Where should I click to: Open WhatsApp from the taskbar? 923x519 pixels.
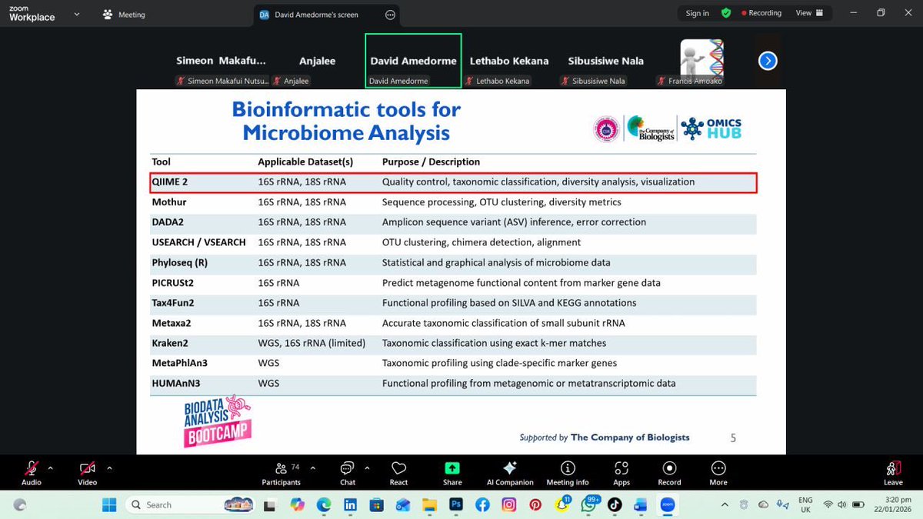click(x=588, y=504)
